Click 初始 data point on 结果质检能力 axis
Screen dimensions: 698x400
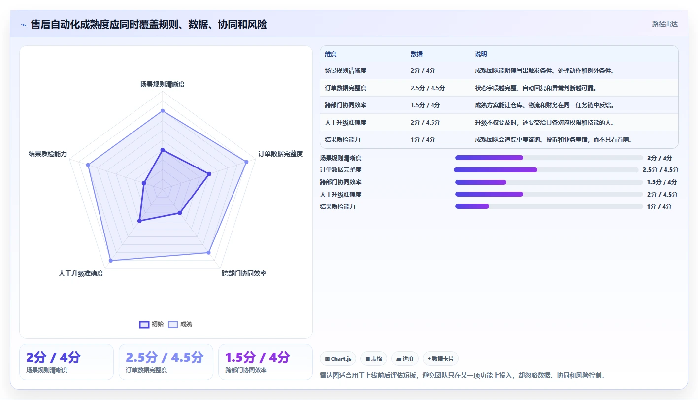(x=144, y=183)
